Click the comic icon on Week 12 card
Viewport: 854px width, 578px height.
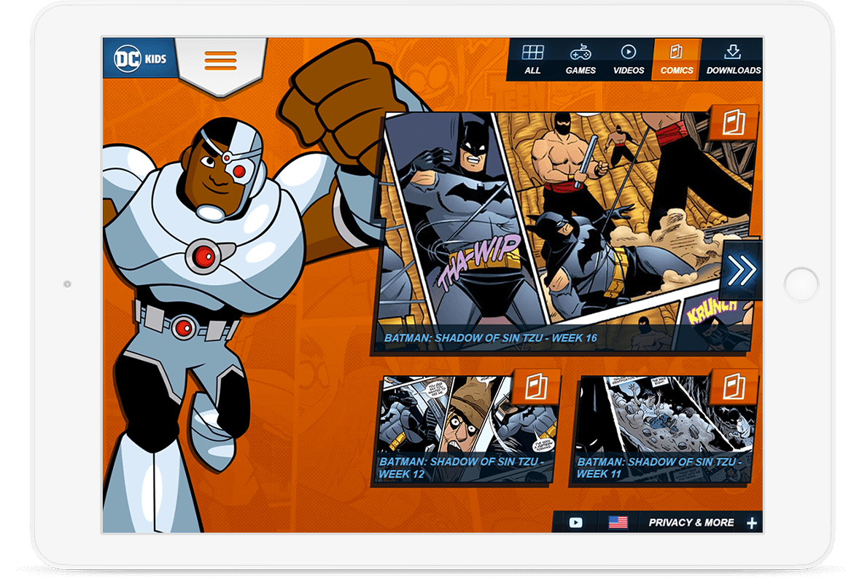(x=536, y=387)
